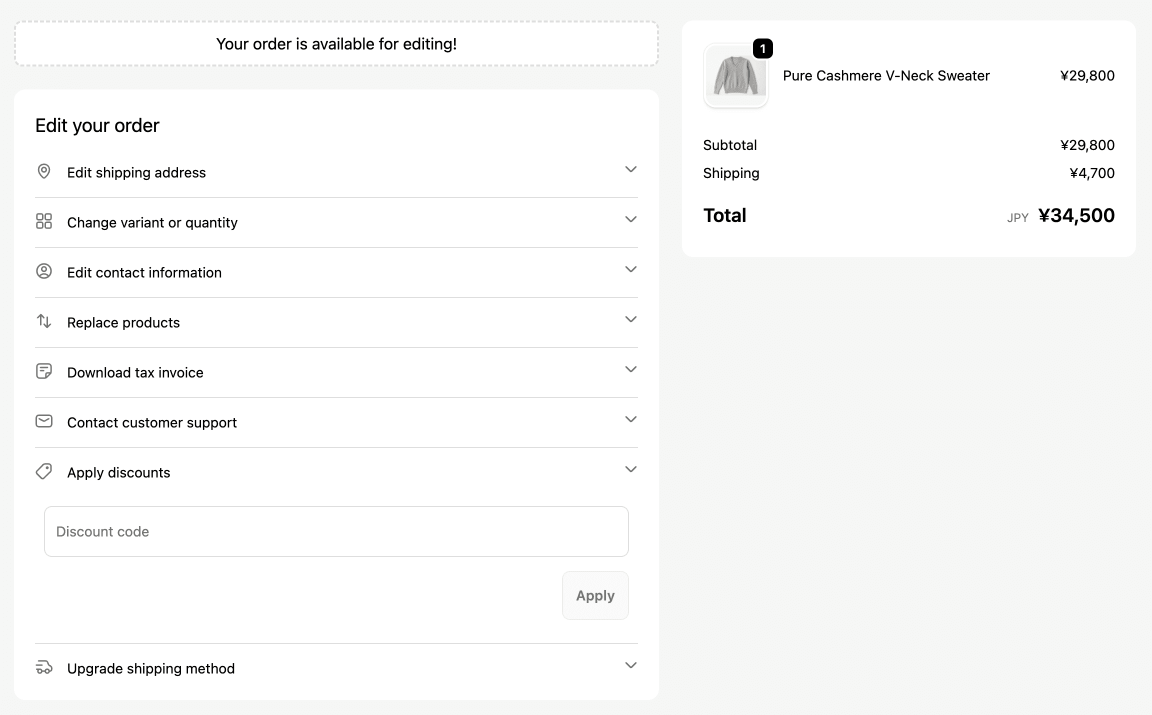1152x715 pixels.
Task: Click the bold Total label
Action: [x=724, y=215]
